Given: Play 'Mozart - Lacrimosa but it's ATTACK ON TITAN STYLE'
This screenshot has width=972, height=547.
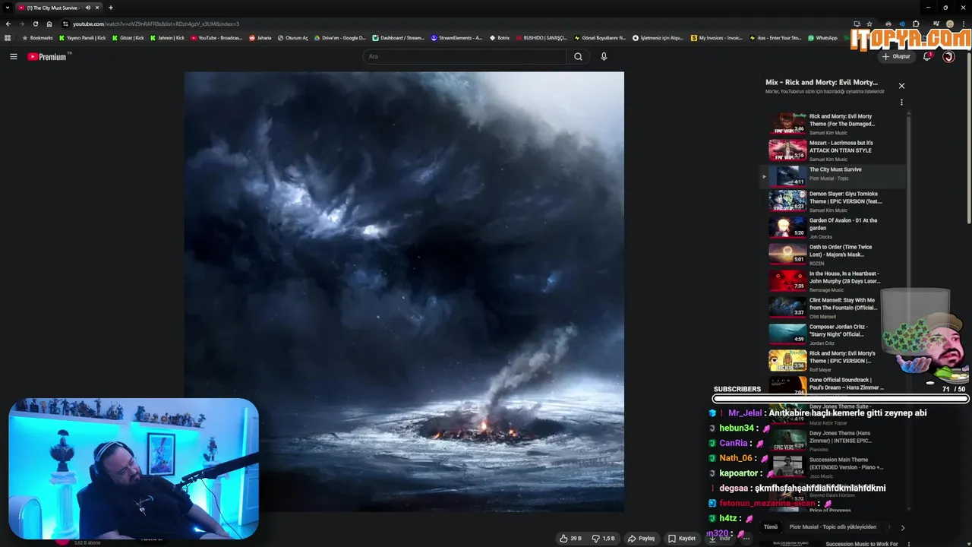Looking at the screenshot, I should [x=834, y=150].
